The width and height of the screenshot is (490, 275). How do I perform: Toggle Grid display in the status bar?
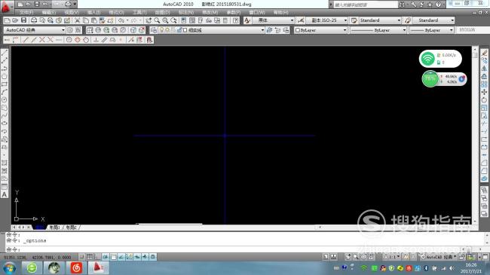pos(90,257)
